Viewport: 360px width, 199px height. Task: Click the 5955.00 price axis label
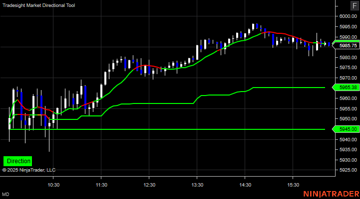(348, 108)
